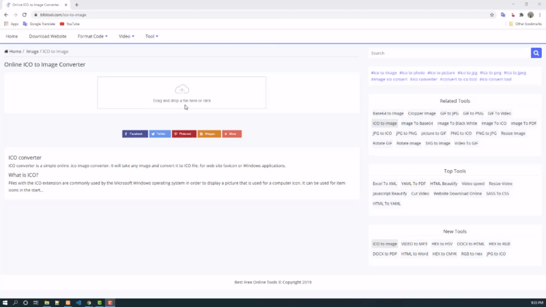The image size is (546, 307).
Task: Click the cloud upload icon in the drop zone
Action: pyautogui.click(x=182, y=89)
